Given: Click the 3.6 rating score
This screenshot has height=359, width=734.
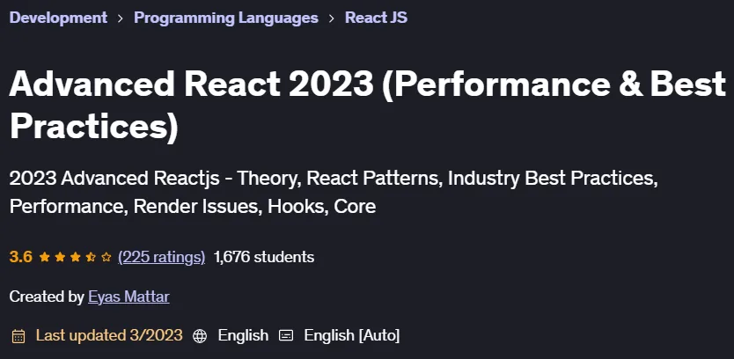Looking at the screenshot, I should point(20,257).
